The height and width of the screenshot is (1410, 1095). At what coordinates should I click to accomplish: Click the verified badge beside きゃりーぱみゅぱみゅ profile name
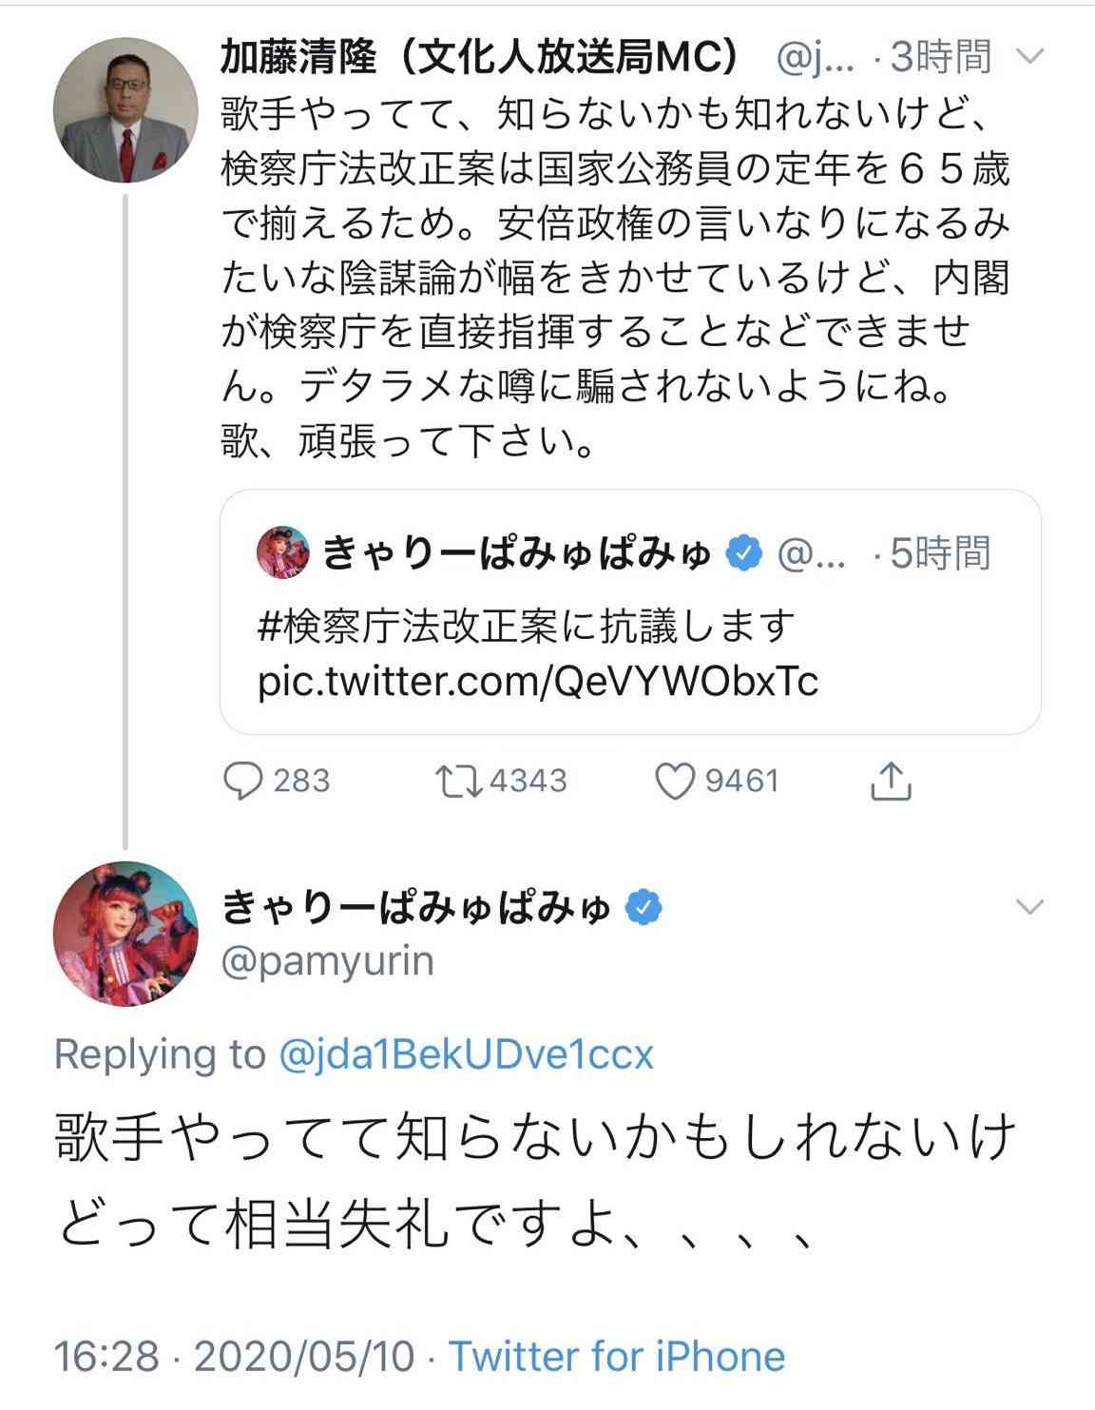point(642,908)
